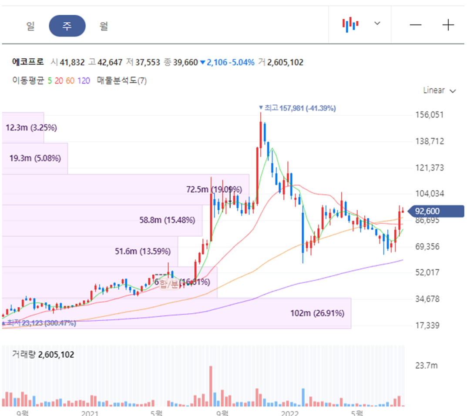
Task: Click the closing price 39,660 value
Action: [x=185, y=62]
